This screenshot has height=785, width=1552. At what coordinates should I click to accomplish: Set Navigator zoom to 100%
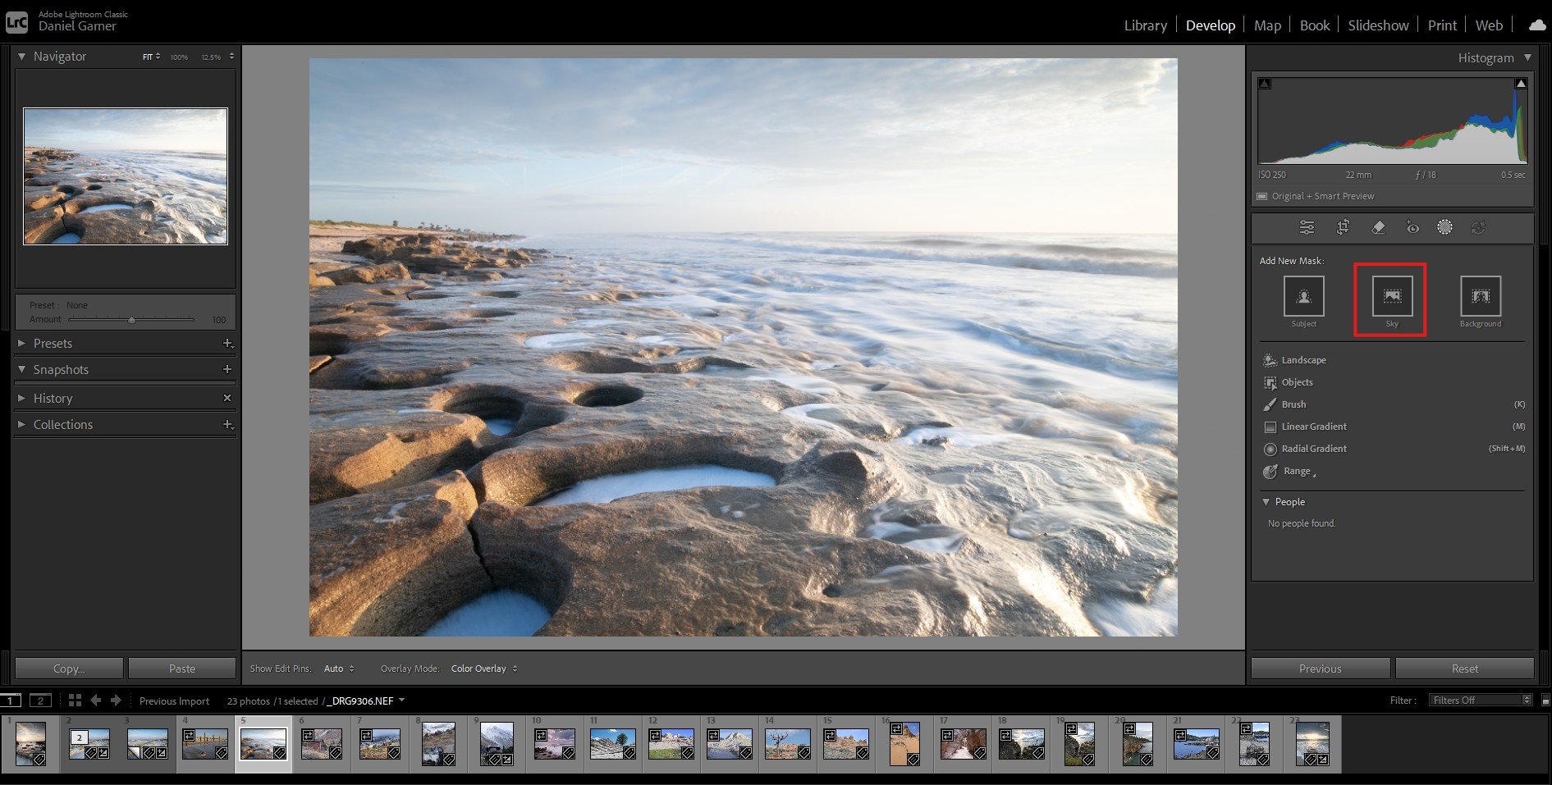179,57
